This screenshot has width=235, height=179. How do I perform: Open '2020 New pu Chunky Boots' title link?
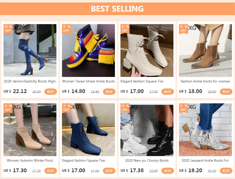(x=147, y=160)
